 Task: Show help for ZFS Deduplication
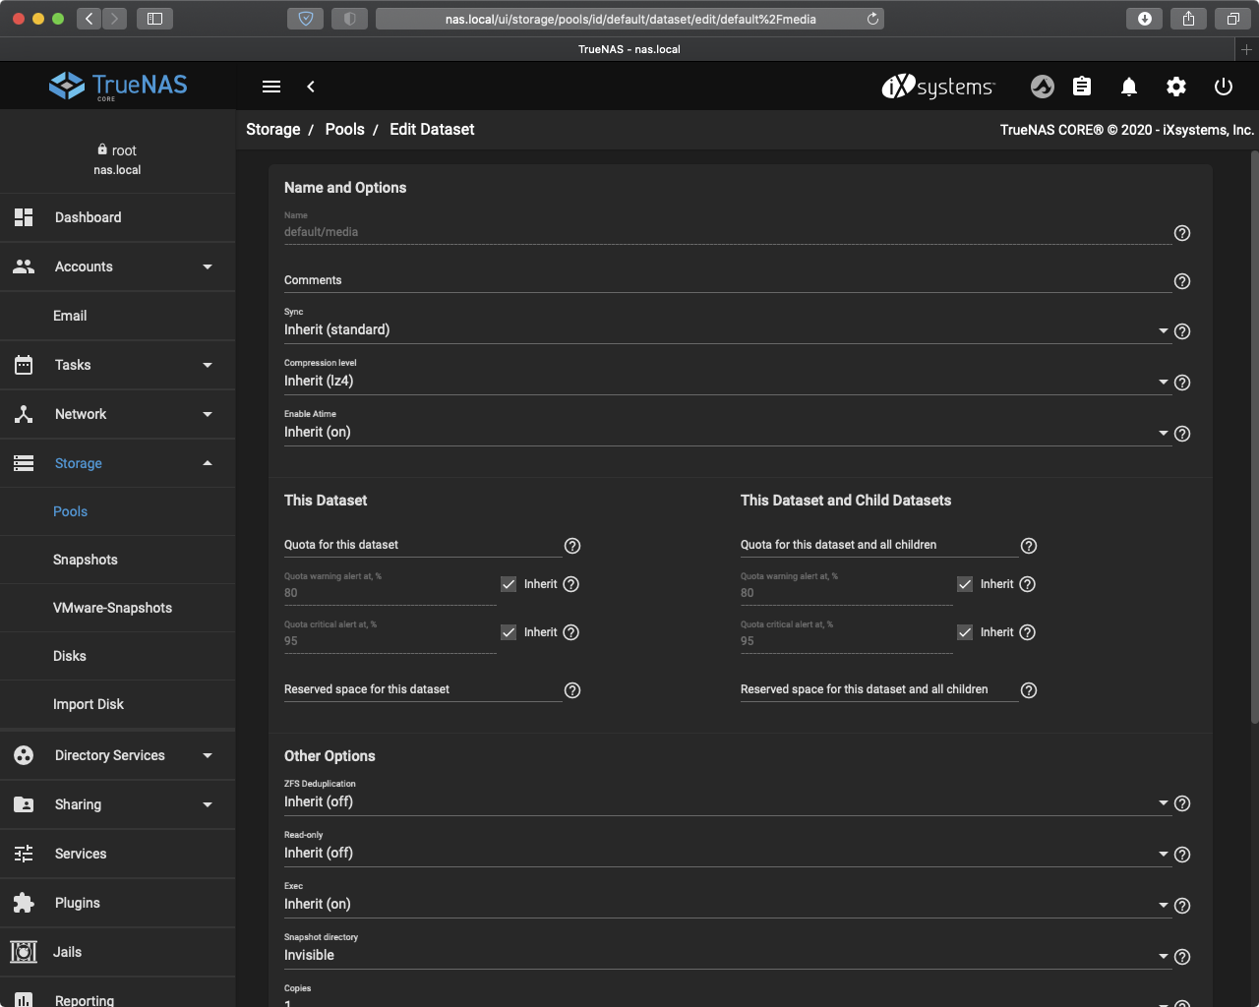(1182, 803)
